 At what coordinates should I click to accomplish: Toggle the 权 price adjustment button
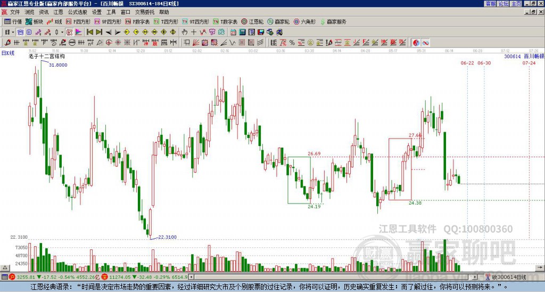point(69,33)
